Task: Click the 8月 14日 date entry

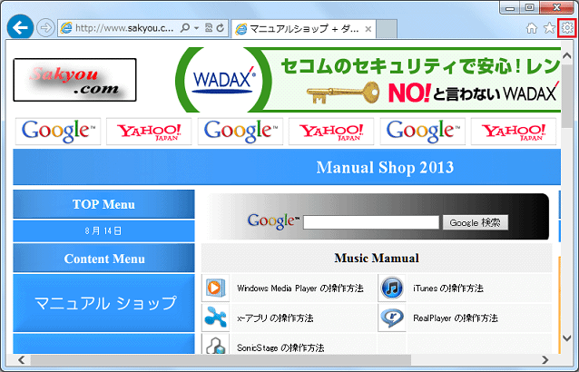Action: 103,231
